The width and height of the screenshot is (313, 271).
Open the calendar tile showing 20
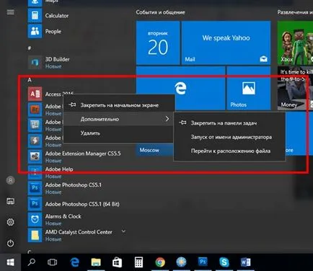(158, 43)
